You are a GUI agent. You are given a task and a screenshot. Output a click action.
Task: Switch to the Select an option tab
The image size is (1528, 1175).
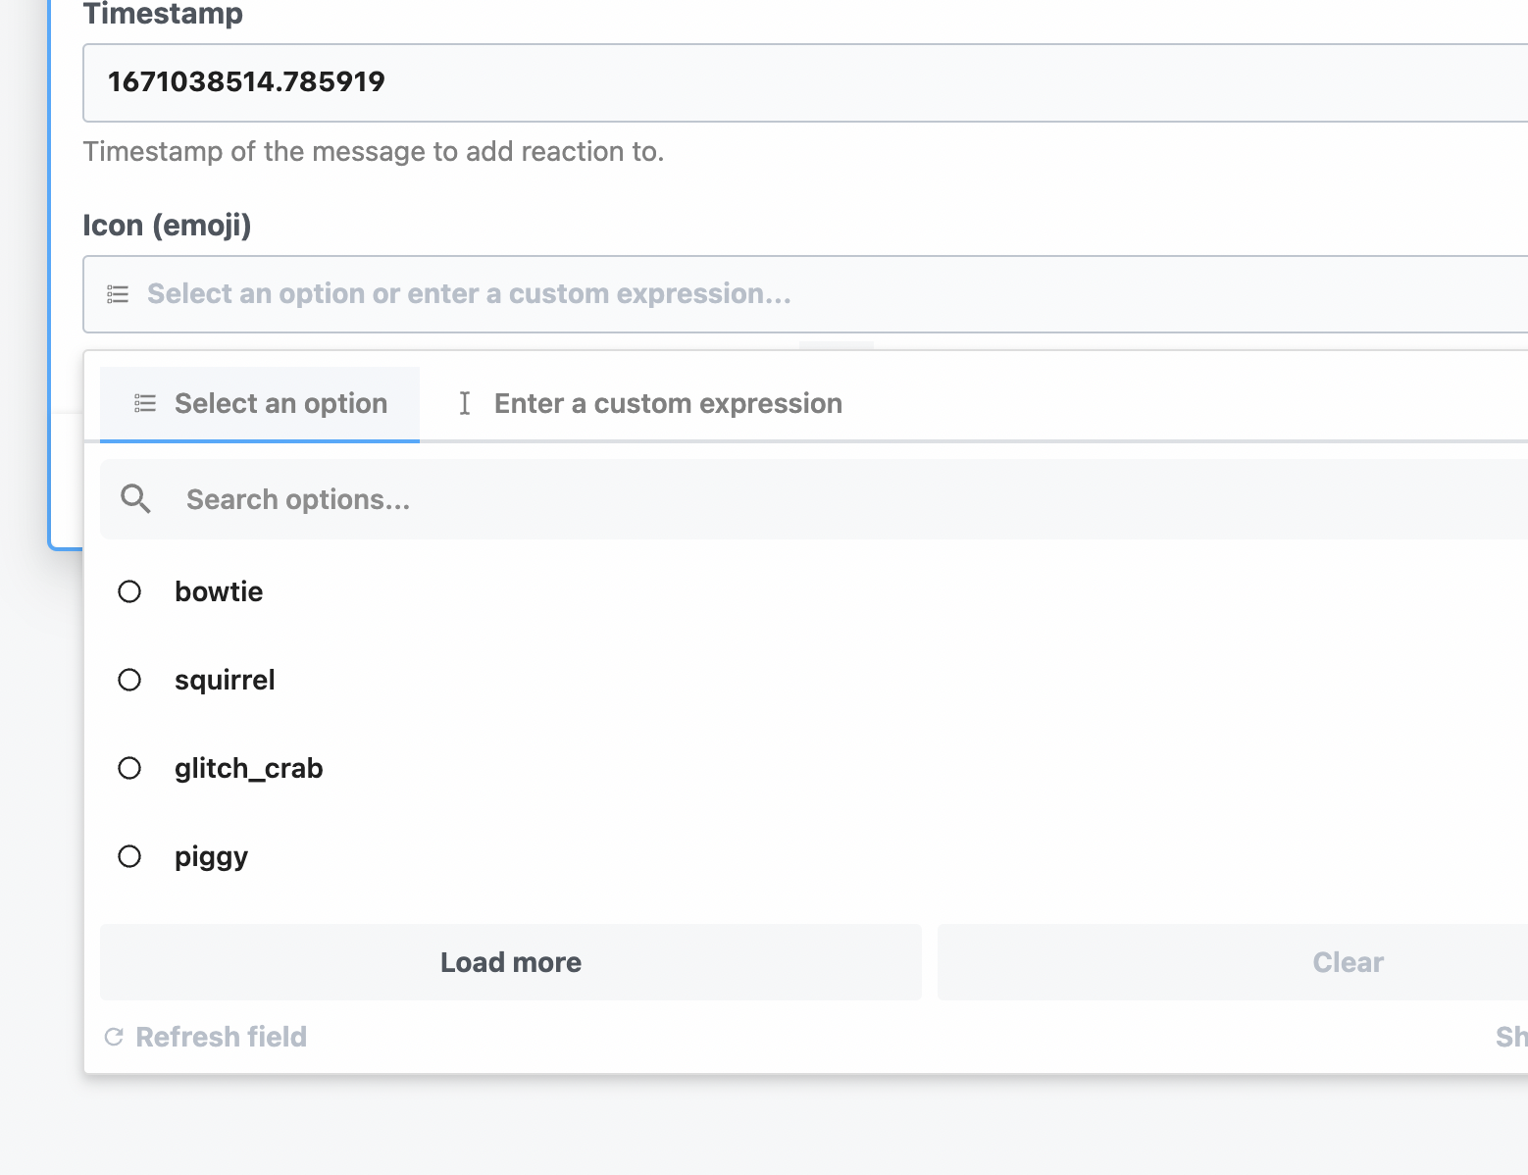point(259,403)
